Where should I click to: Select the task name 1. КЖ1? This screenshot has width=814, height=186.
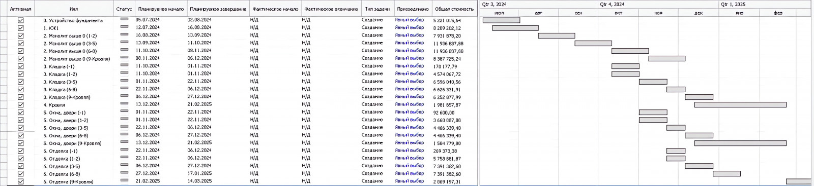pos(51,28)
